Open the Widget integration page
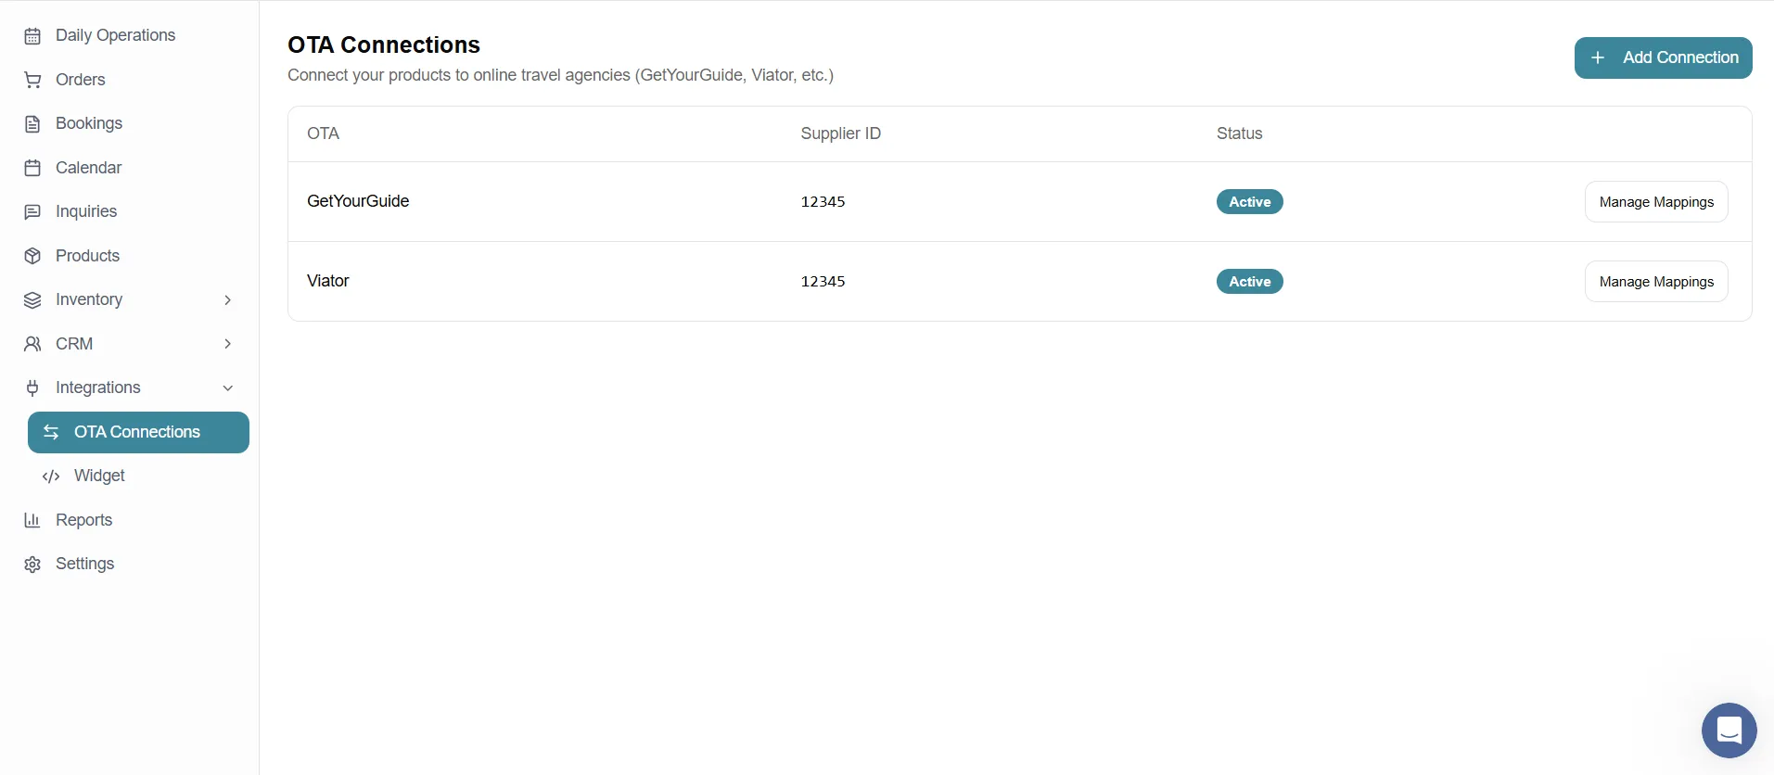Screen dimensions: 1774x775 point(138,476)
